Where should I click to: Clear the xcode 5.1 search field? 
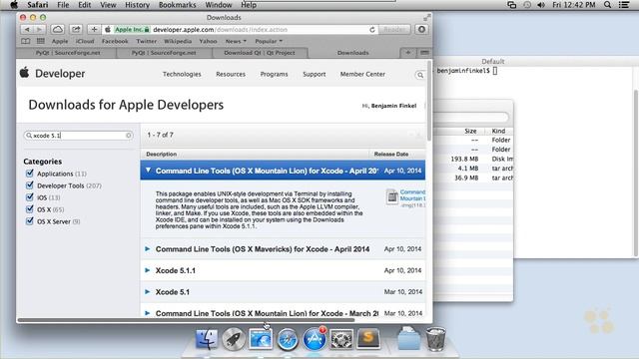click(129, 136)
